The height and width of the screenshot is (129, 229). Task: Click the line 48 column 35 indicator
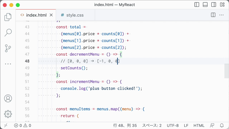pyautogui.click(x=125, y=125)
